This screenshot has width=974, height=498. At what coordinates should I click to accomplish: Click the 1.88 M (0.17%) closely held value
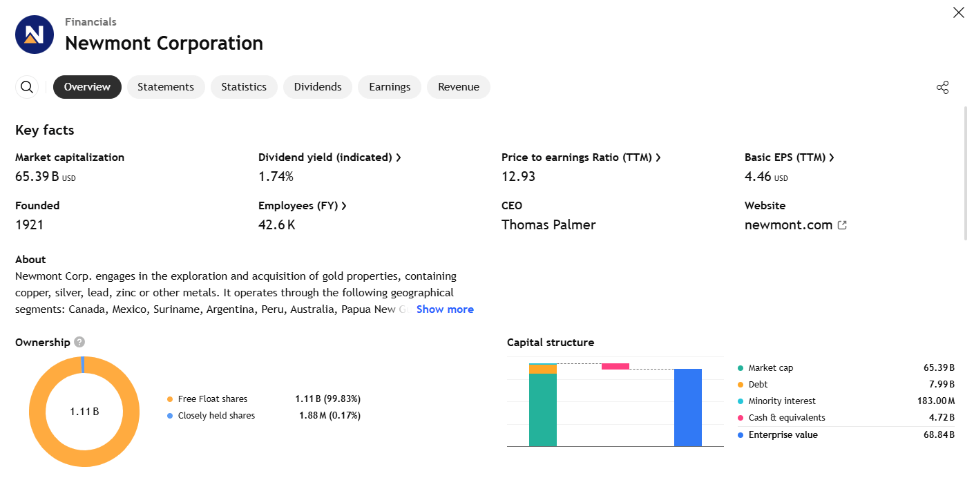pos(330,416)
